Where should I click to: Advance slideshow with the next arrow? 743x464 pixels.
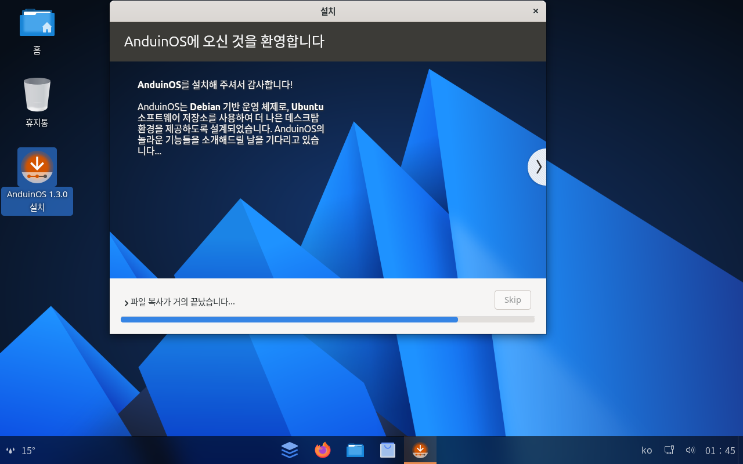click(x=538, y=167)
